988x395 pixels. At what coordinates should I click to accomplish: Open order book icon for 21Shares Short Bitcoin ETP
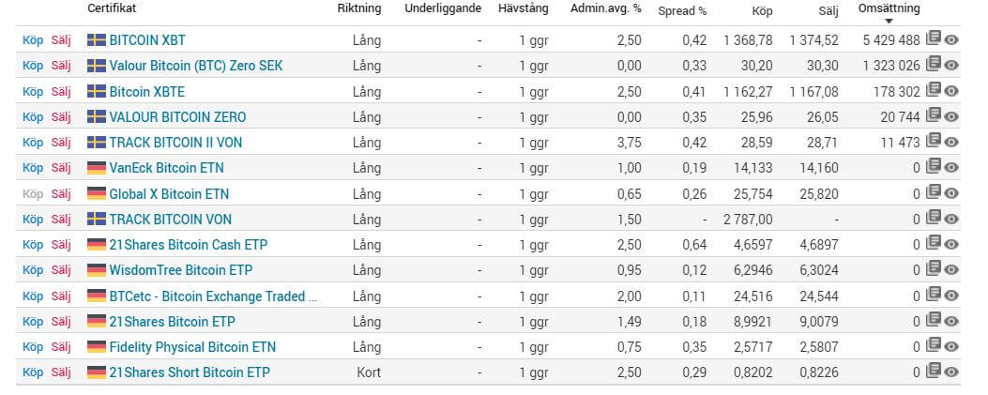coord(934,371)
